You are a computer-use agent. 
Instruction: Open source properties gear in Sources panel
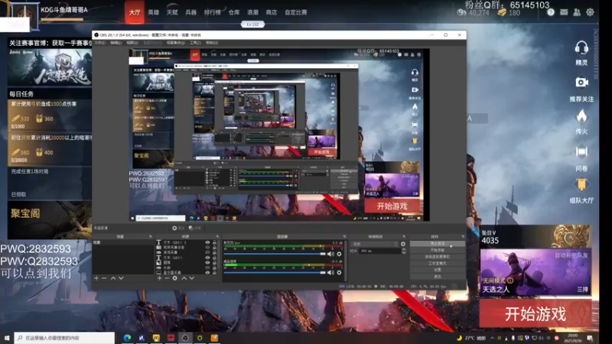pos(175,278)
